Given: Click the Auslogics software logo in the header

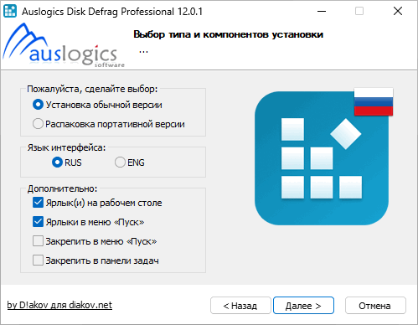Looking at the screenshot, I should [x=64, y=45].
